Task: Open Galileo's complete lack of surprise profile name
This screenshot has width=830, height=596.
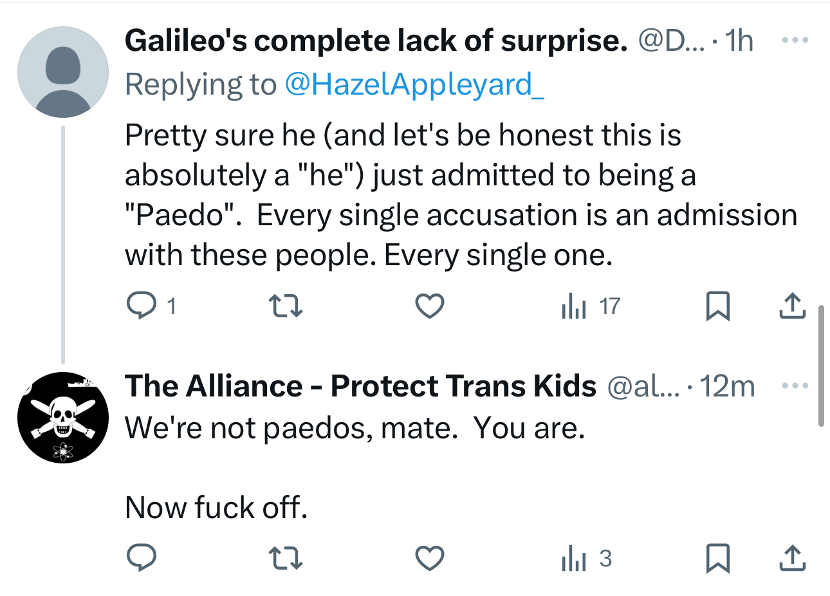Action: point(376,41)
